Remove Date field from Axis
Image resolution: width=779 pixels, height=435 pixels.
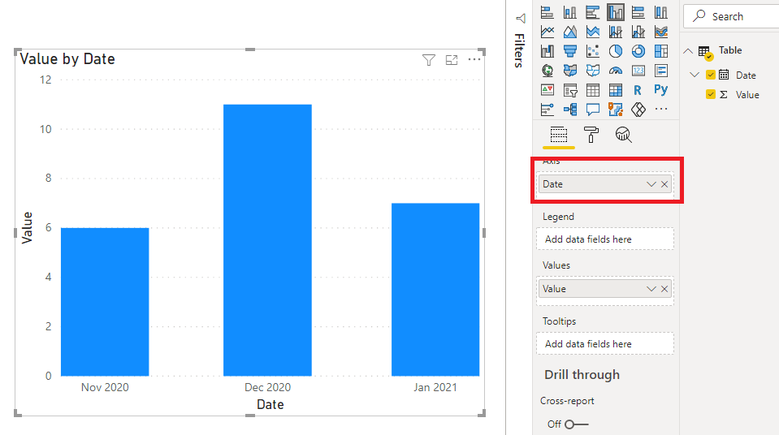664,184
